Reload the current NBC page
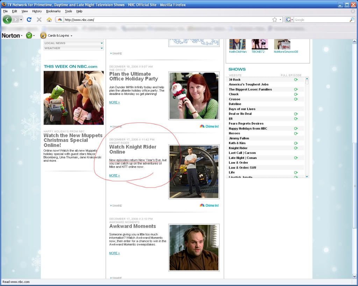The image size is (358, 286). click(29, 20)
